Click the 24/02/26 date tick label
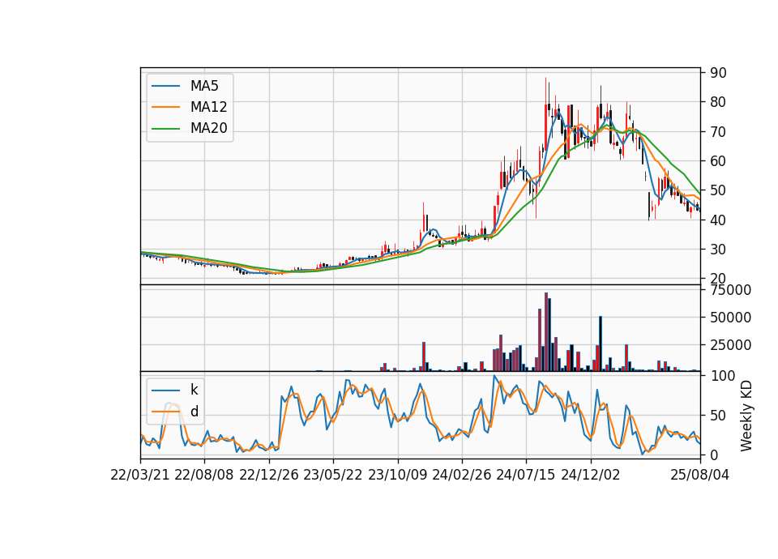 pyautogui.click(x=461, y=475)
